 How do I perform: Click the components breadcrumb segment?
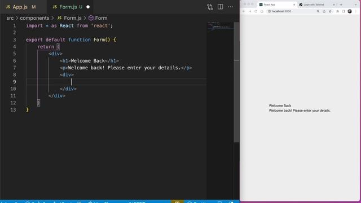click(x=34, y=18)
